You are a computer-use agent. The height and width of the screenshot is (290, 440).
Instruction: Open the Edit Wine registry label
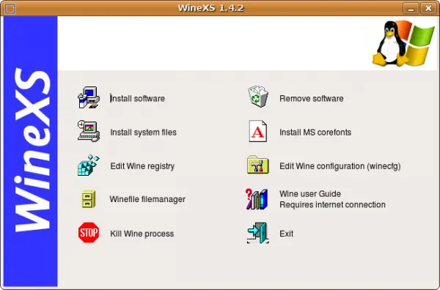point(142,166)
